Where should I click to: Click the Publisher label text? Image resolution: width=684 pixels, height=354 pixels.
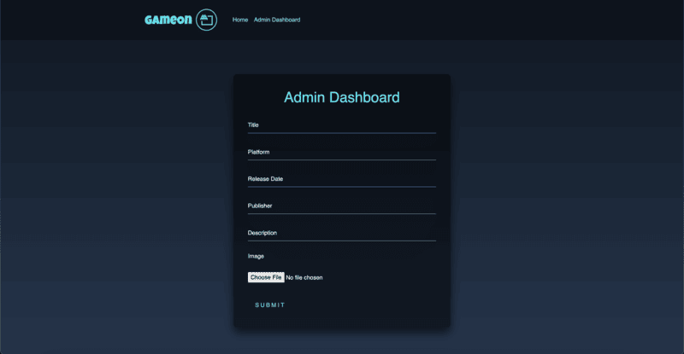[x=260, y=206]
